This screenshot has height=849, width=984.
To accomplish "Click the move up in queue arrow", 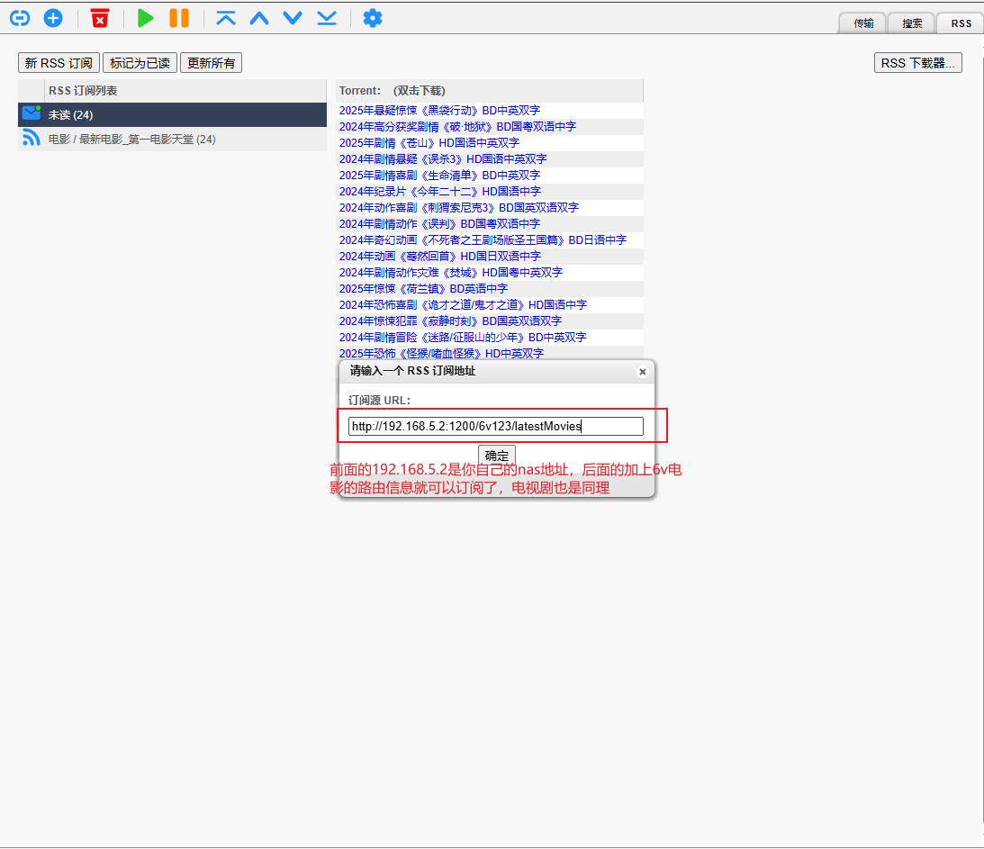I will 259,18.
